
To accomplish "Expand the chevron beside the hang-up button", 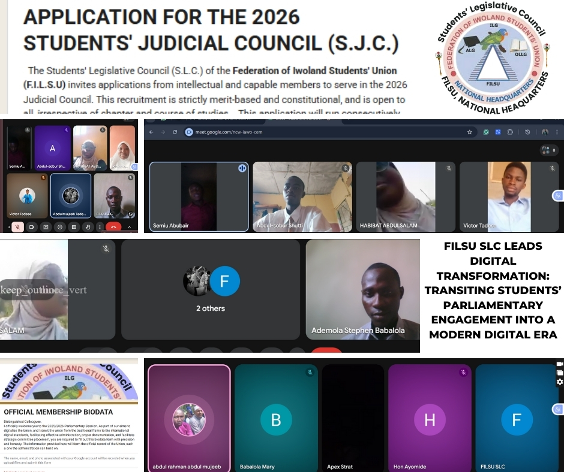I will pyautogui.click(x=129, y=227).
